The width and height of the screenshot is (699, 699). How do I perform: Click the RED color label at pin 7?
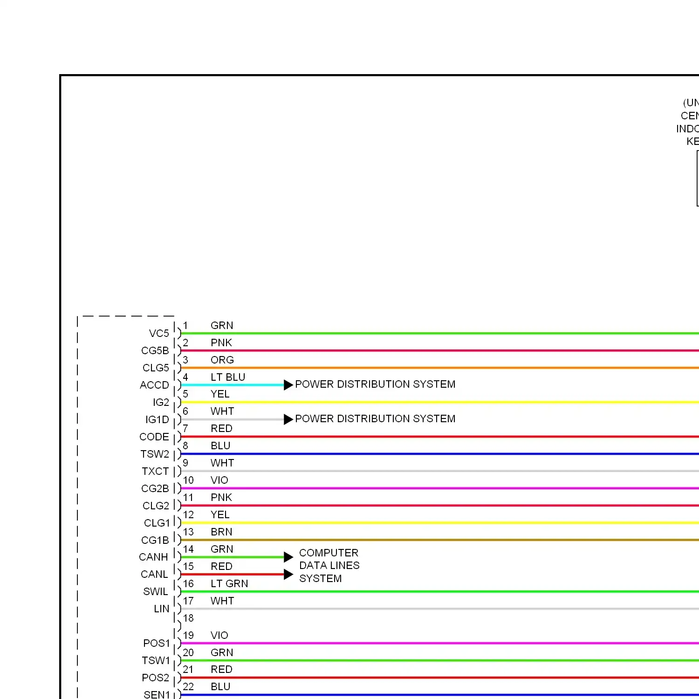coord(221,429)
